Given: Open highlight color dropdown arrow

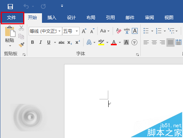Looking at the screenshot, I should coord(107,42).
